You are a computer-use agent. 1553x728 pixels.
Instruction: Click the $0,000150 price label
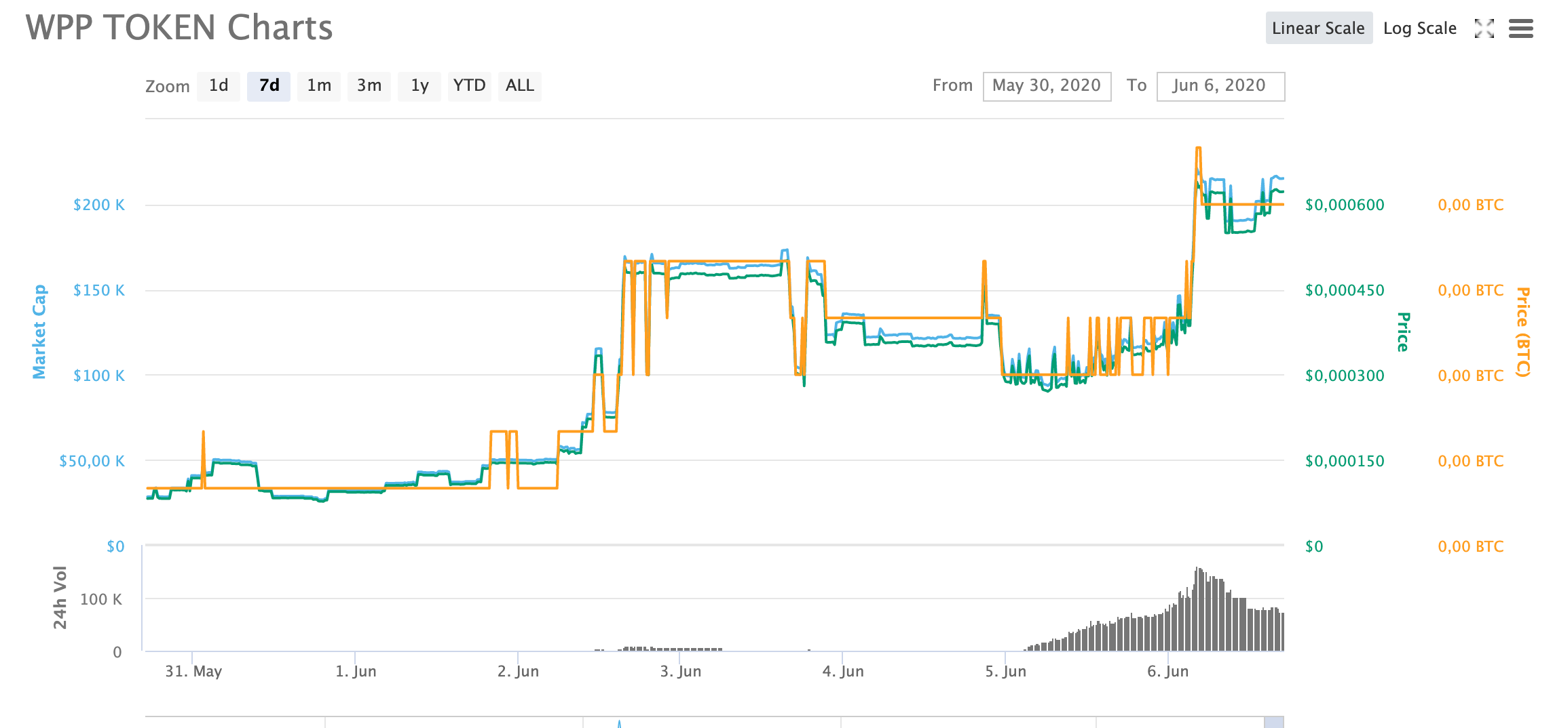pos(1345,461)
